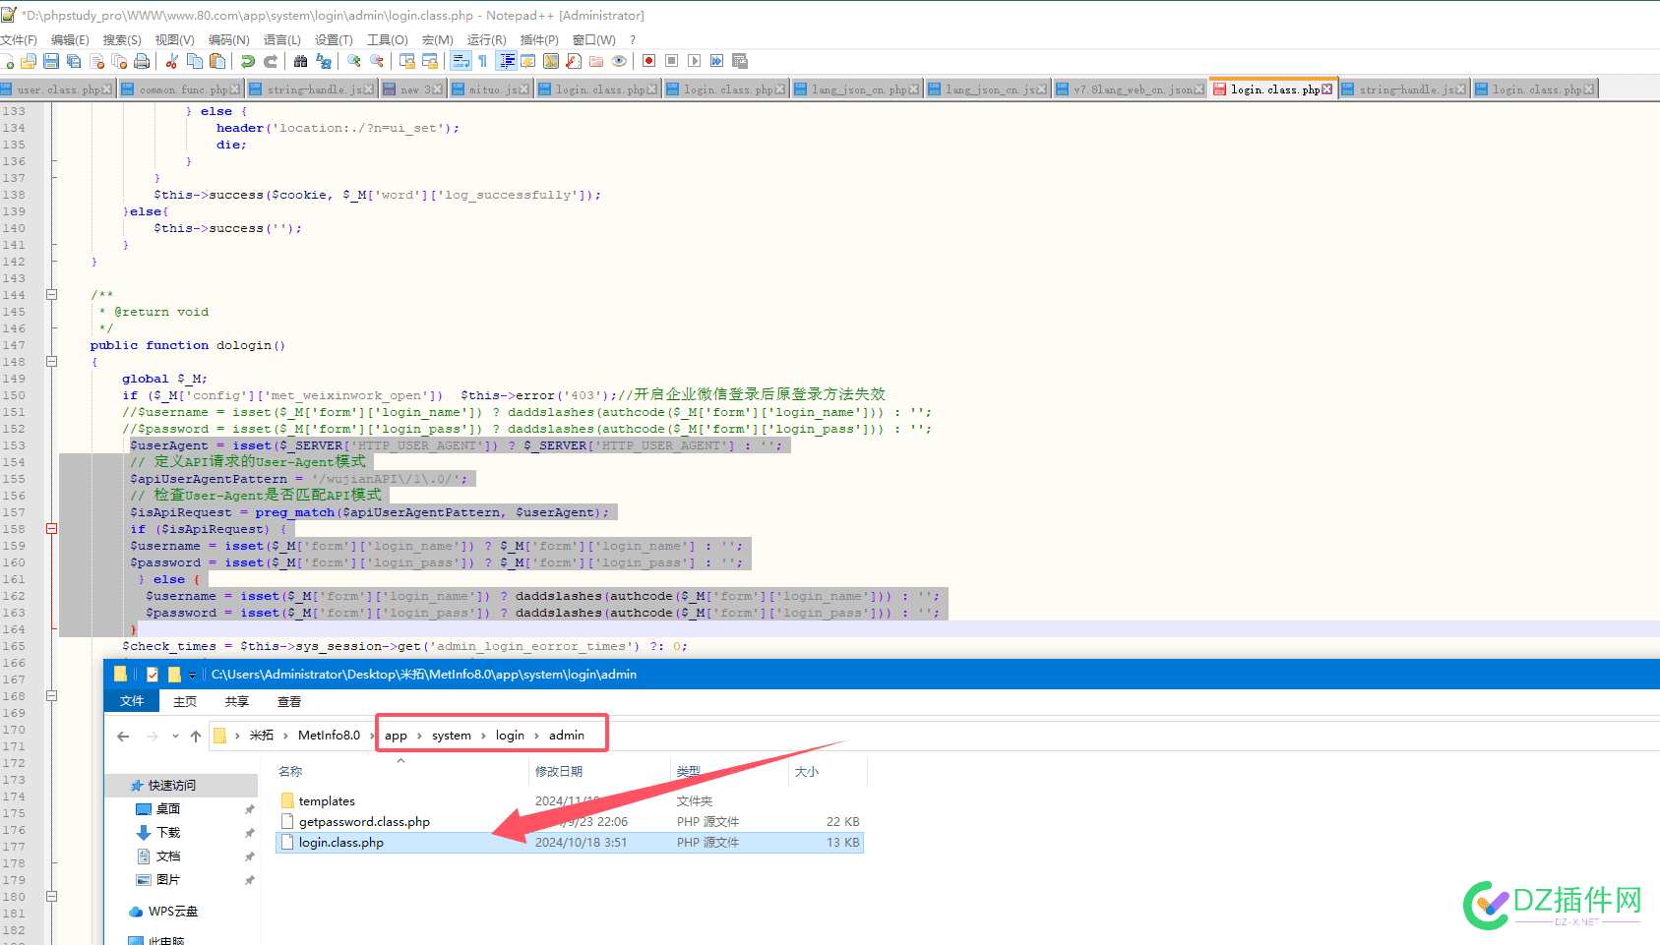Sort files by 修改日期 column header

[559, 772]
